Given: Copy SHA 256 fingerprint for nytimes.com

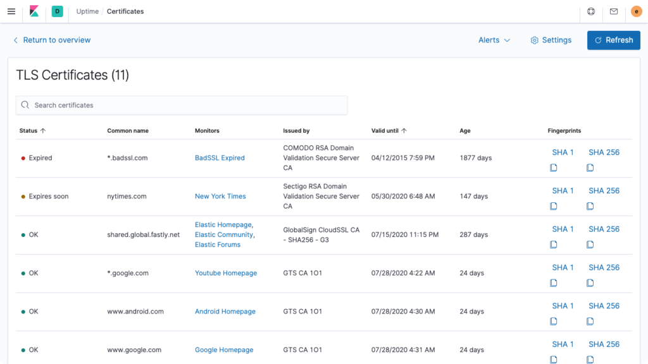Looking at the screenshot, I should pos(590,206).
